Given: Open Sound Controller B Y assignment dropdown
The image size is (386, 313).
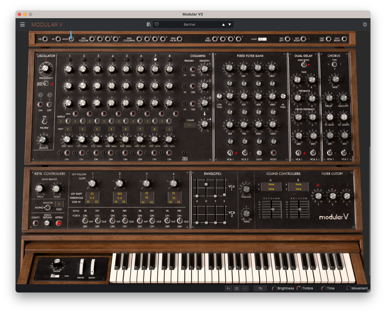Looking at the screenshot, I should tap(298, 189).
